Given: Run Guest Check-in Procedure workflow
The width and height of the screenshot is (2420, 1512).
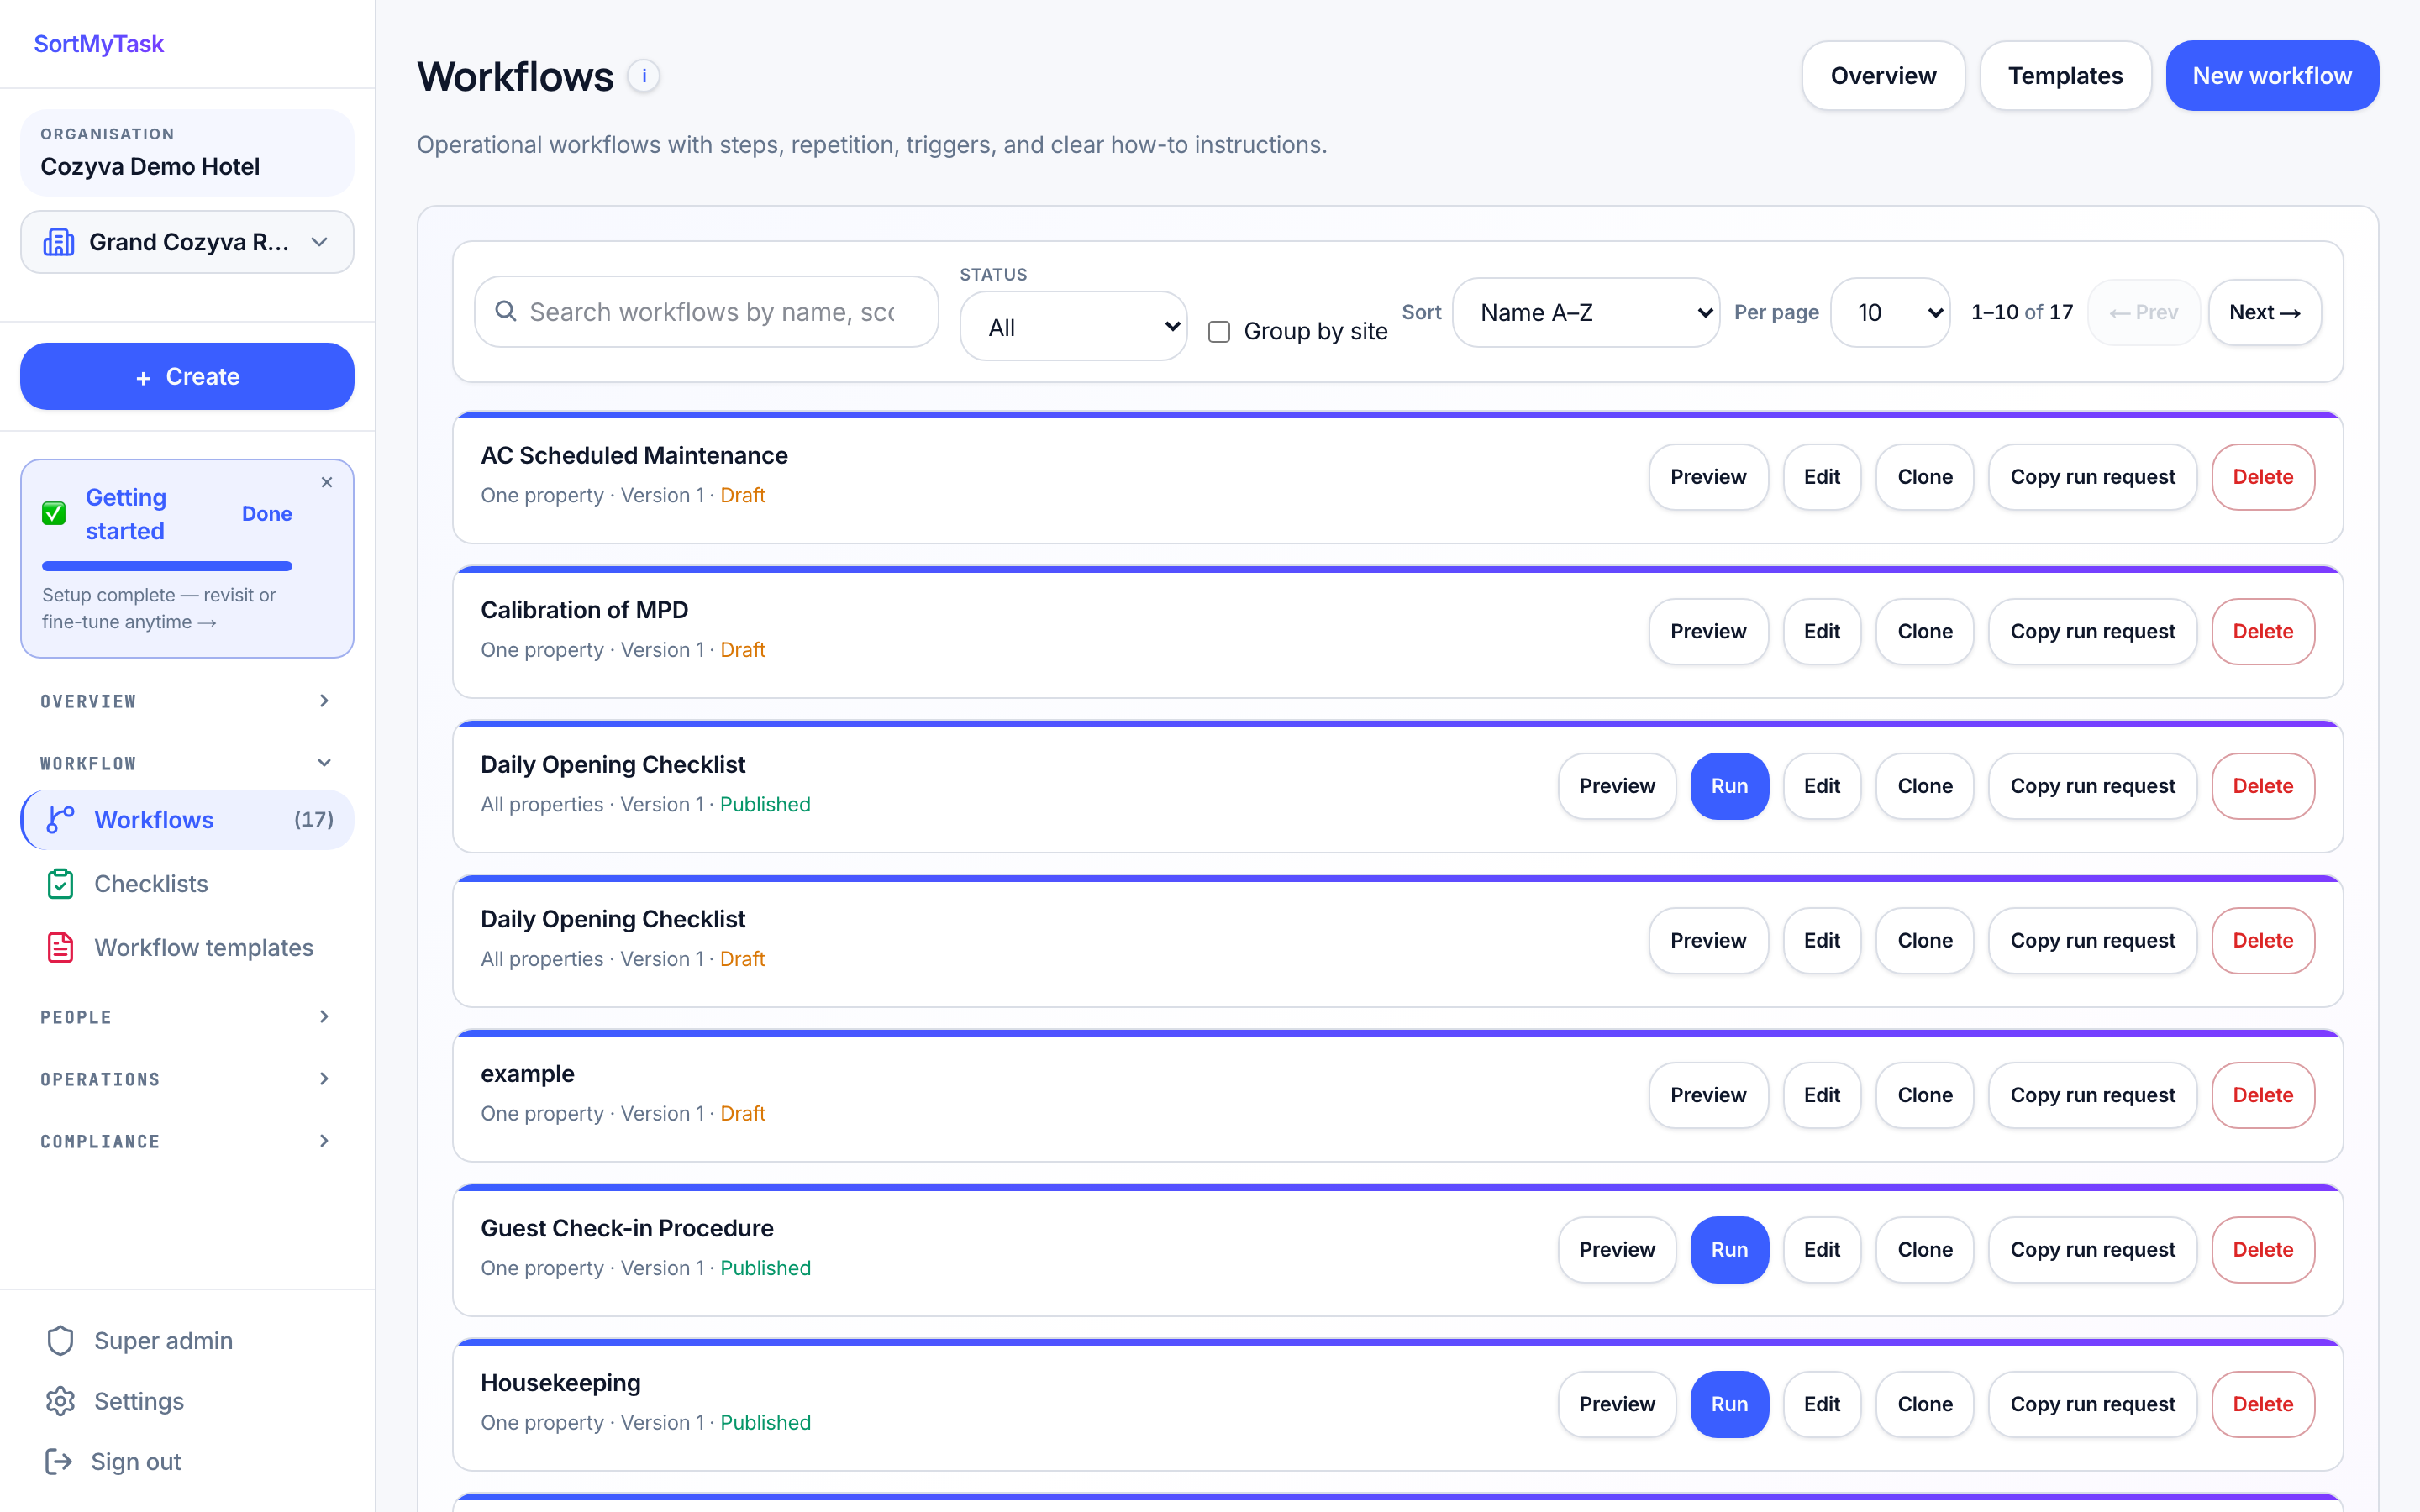Looking at the screenshot, I should coord(1729,1250).
